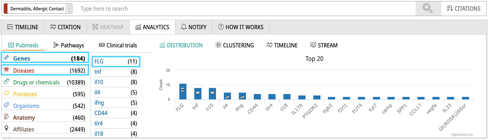Select the Anatomy category
The width and height of the screenshot is (488, 140).
click(45, 118)
